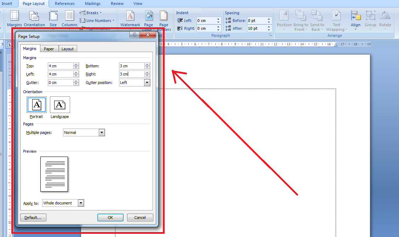This screenshot has width=399, height=237.
Task: Click Spacing After field
Action: (256, 28)
